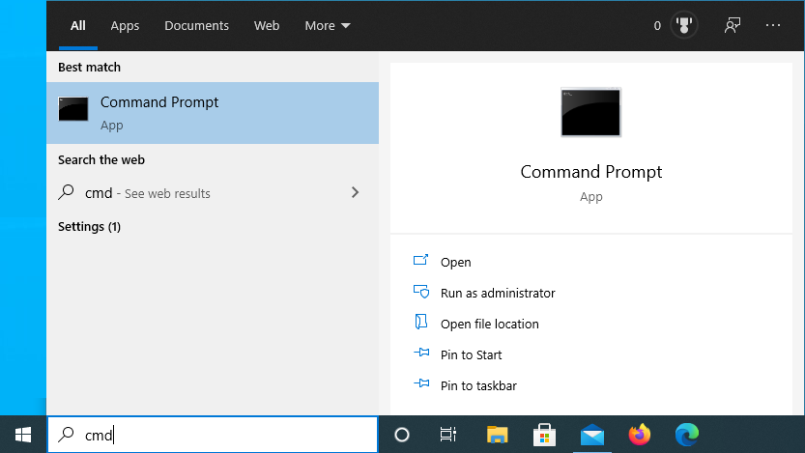
Task: Launch File Explorer from taskbar
Action: coord(497,435)
